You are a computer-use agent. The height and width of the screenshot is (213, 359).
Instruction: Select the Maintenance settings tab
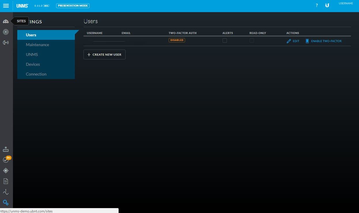coord(46,45)
